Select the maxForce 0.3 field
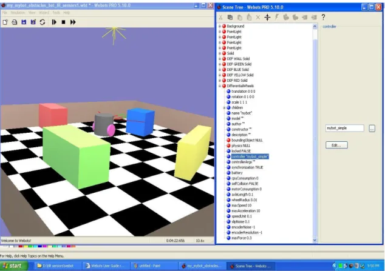The image size is (385, 271). 241,238
